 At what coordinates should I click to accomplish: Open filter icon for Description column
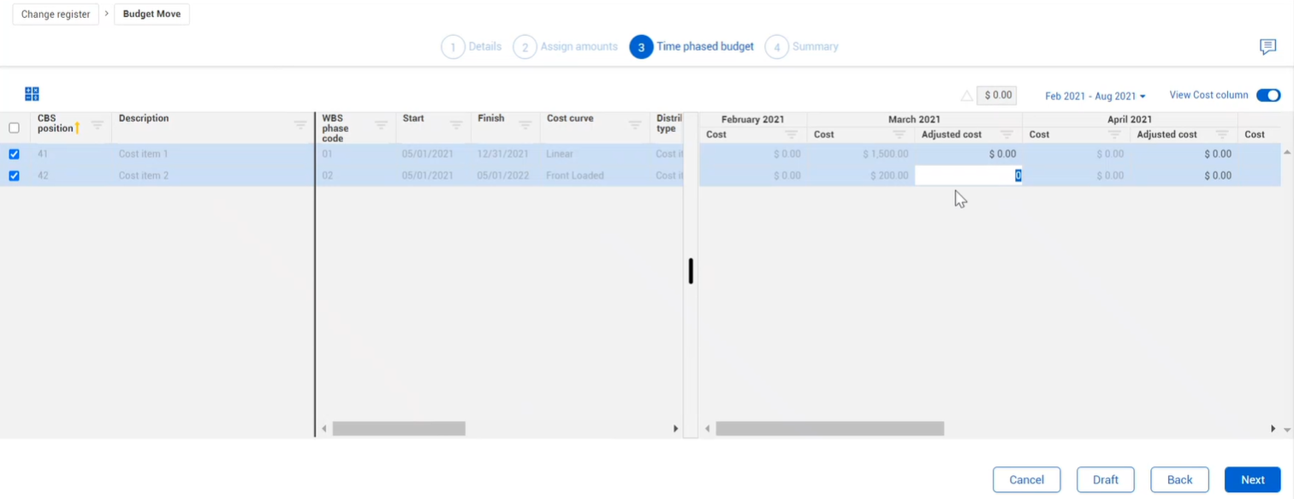300,125
